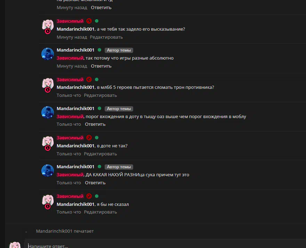
Task: Click Ответить under the "порог вхождения в доту" comment
Action: click(x=95, y=124)
